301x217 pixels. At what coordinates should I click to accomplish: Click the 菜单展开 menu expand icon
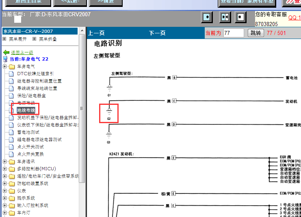tap(4, 39)
